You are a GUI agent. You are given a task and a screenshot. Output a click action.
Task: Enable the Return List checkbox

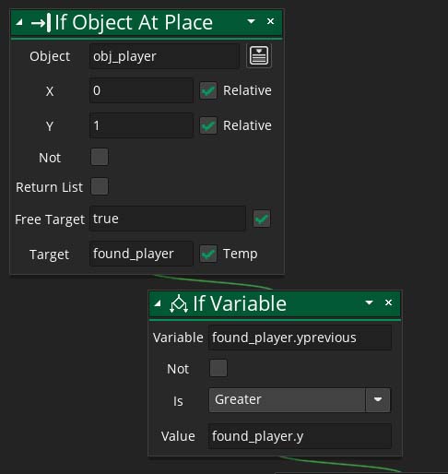pyautogui.click(x=100, y=186)
